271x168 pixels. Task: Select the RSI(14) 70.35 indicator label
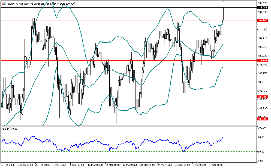coord(10,129)
